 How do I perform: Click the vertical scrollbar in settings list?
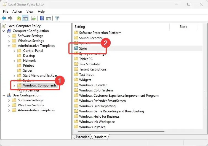point(205,100)
